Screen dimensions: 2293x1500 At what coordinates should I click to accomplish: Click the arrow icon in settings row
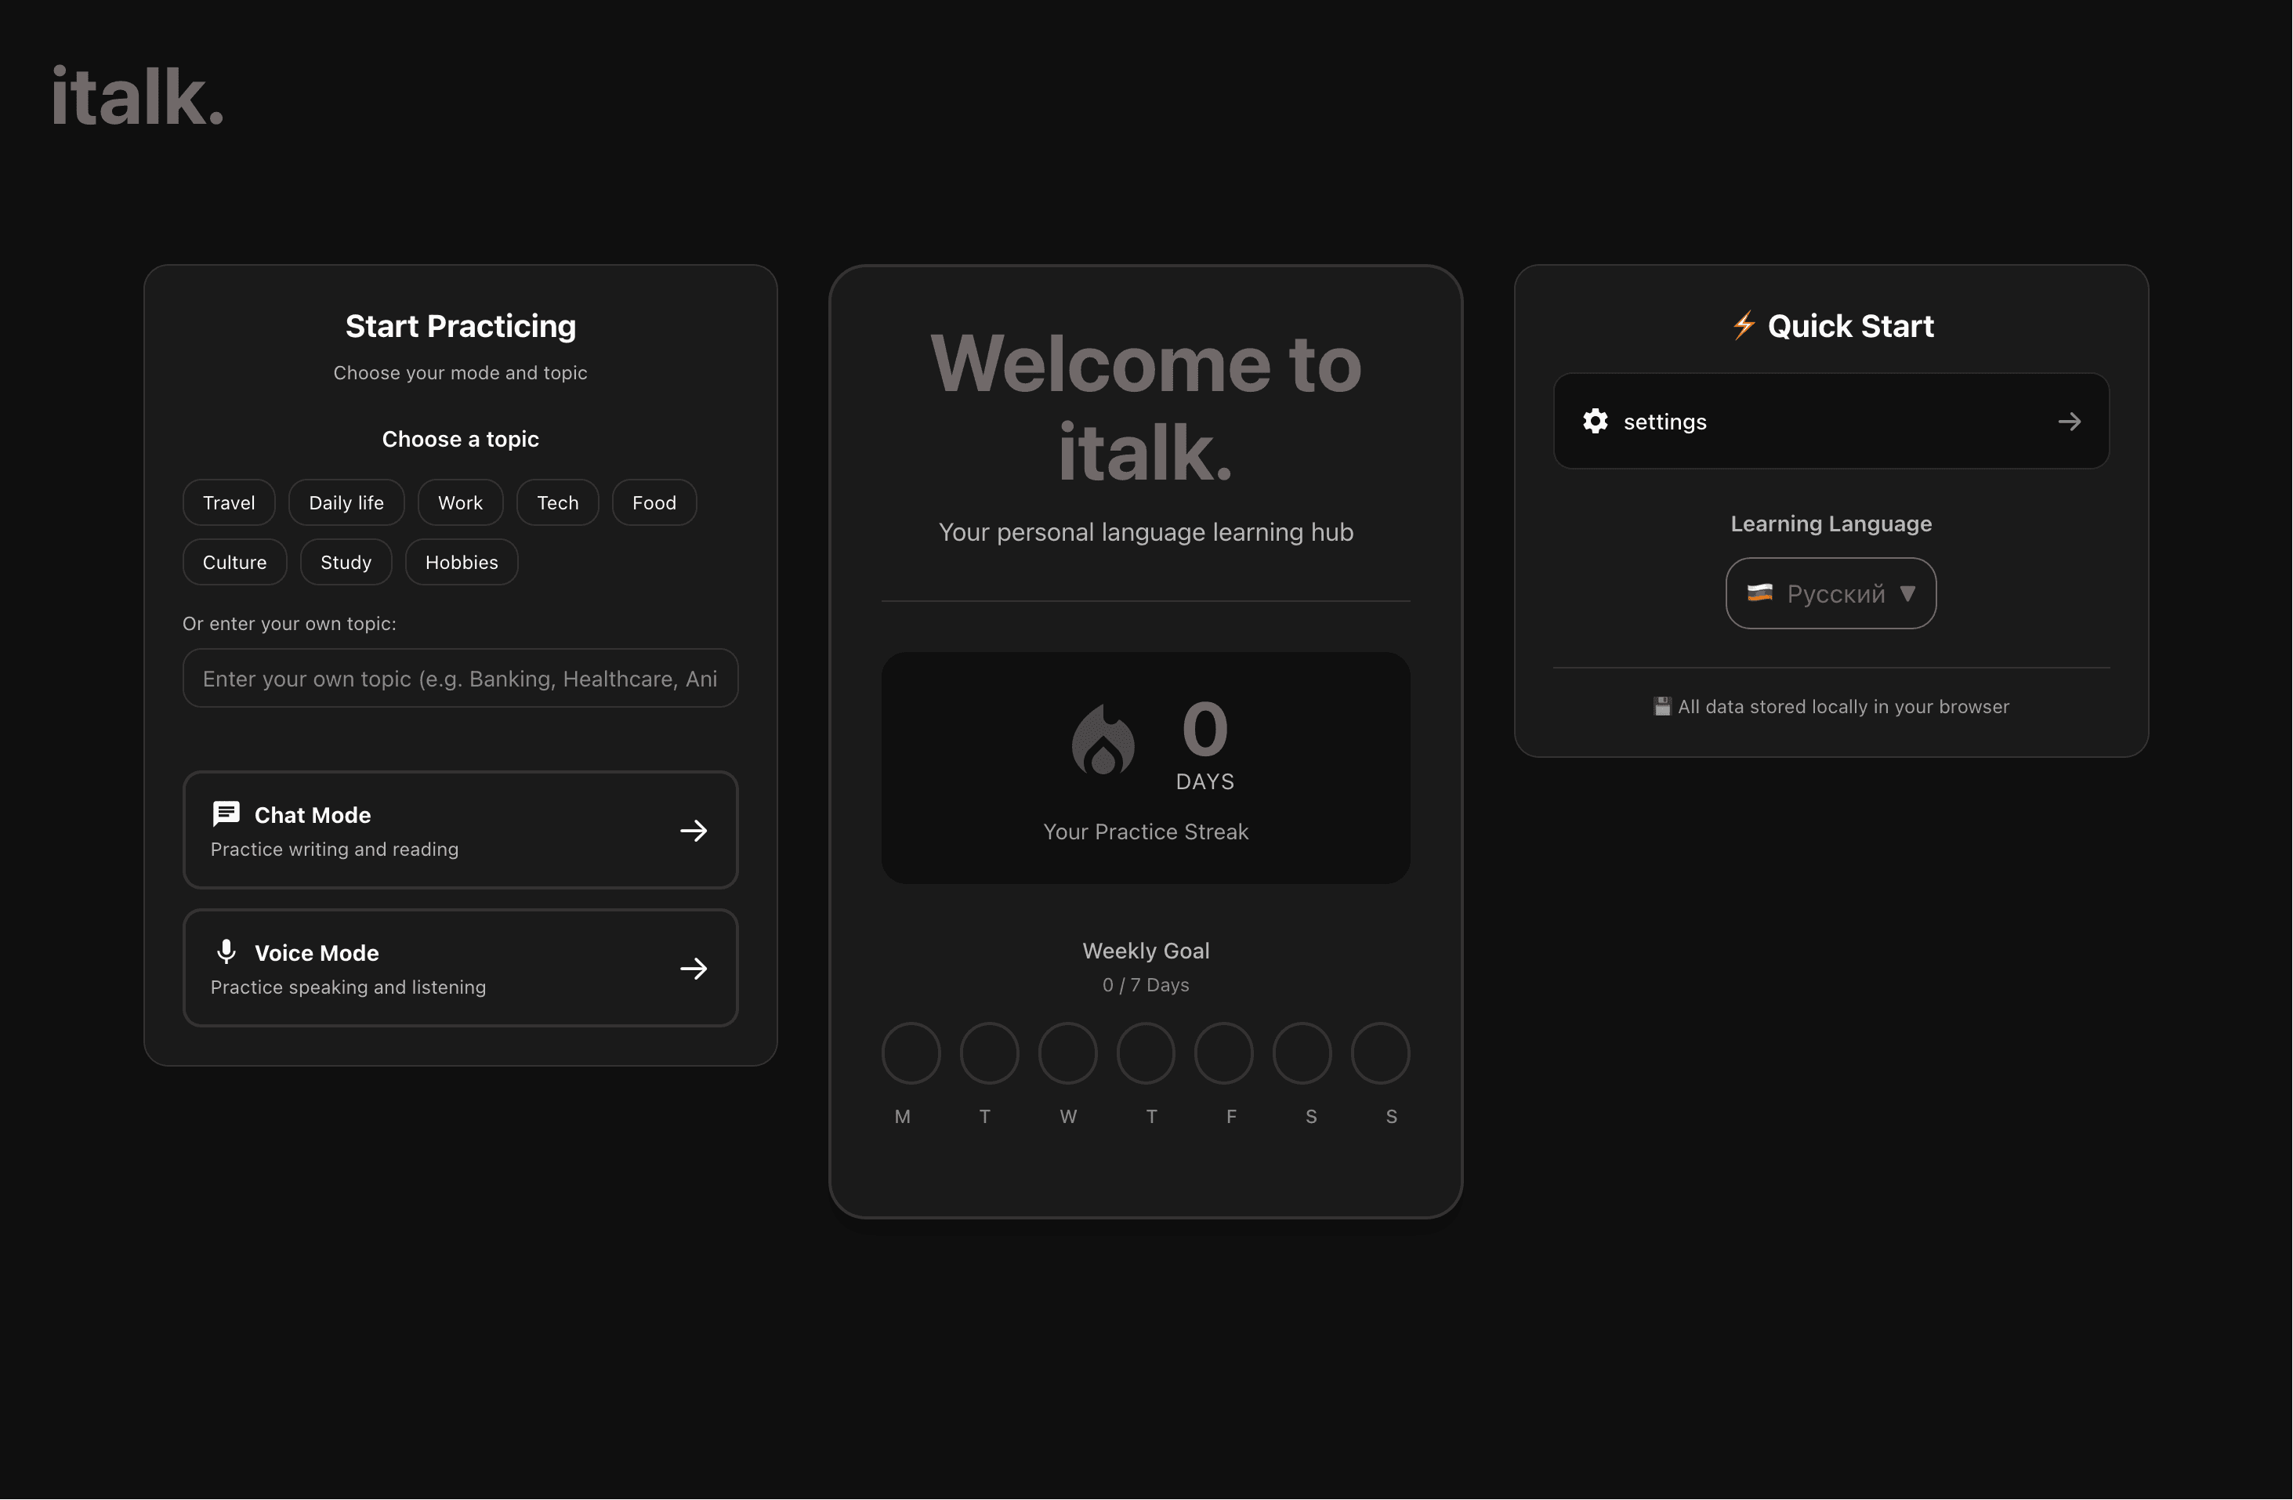pyautogui.click(x=2070, y=422)
